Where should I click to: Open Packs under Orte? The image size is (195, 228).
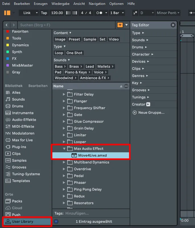tap(17, 201)
